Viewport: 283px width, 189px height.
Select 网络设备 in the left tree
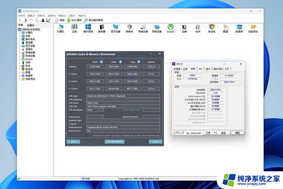30,56
